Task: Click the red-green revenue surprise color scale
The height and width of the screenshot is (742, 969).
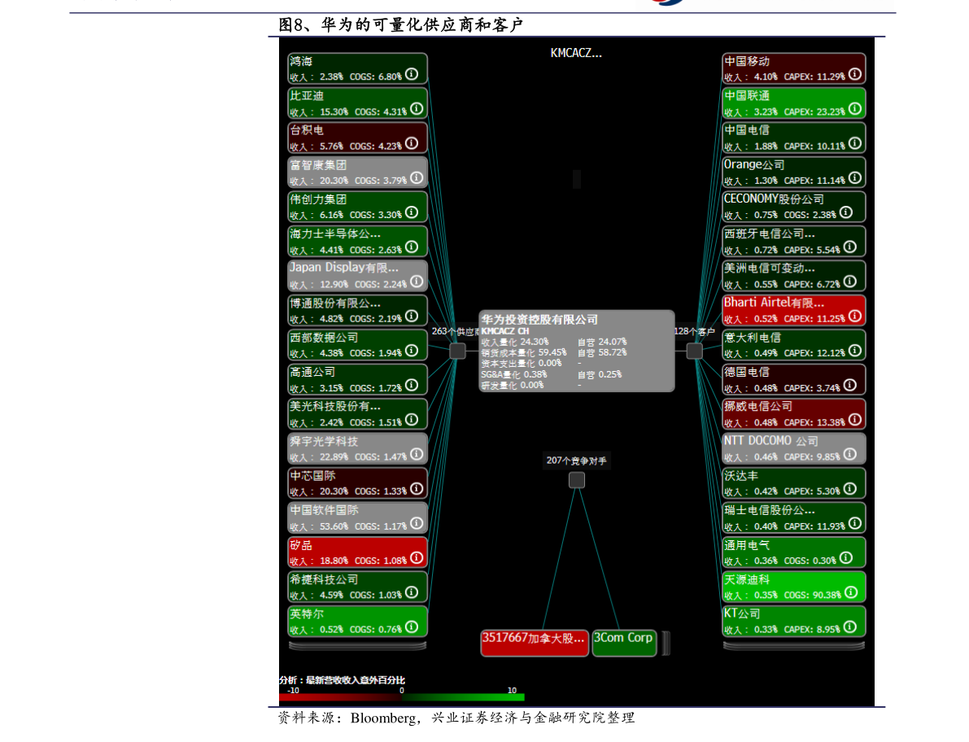Action: tap(402, 697)
